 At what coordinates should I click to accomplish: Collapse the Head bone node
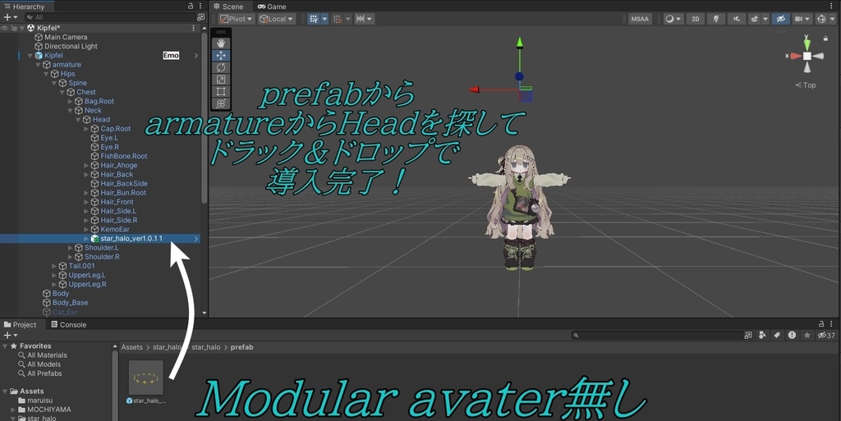click(x=78, y=120)
